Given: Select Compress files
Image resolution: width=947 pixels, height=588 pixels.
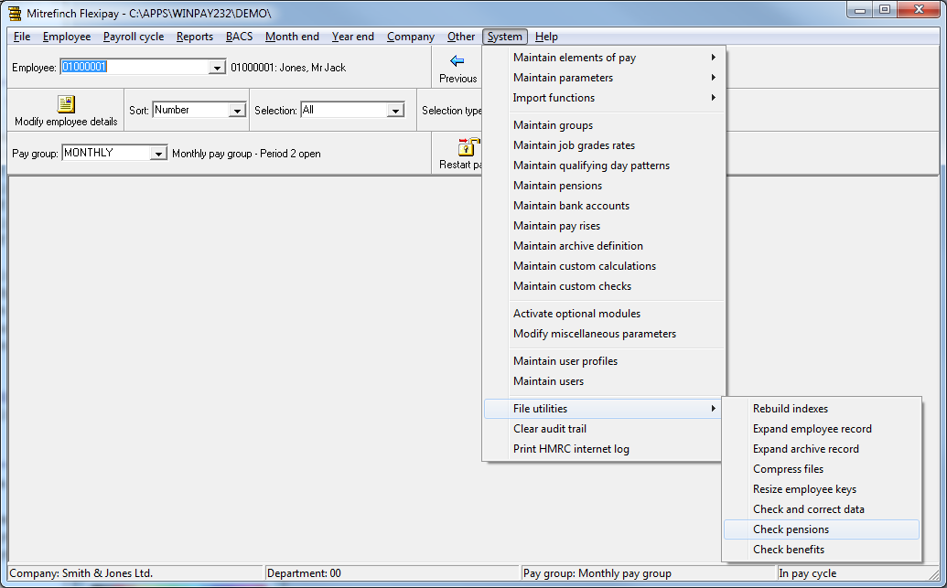Looking at the screenshot, I should (x=822, y=469).
